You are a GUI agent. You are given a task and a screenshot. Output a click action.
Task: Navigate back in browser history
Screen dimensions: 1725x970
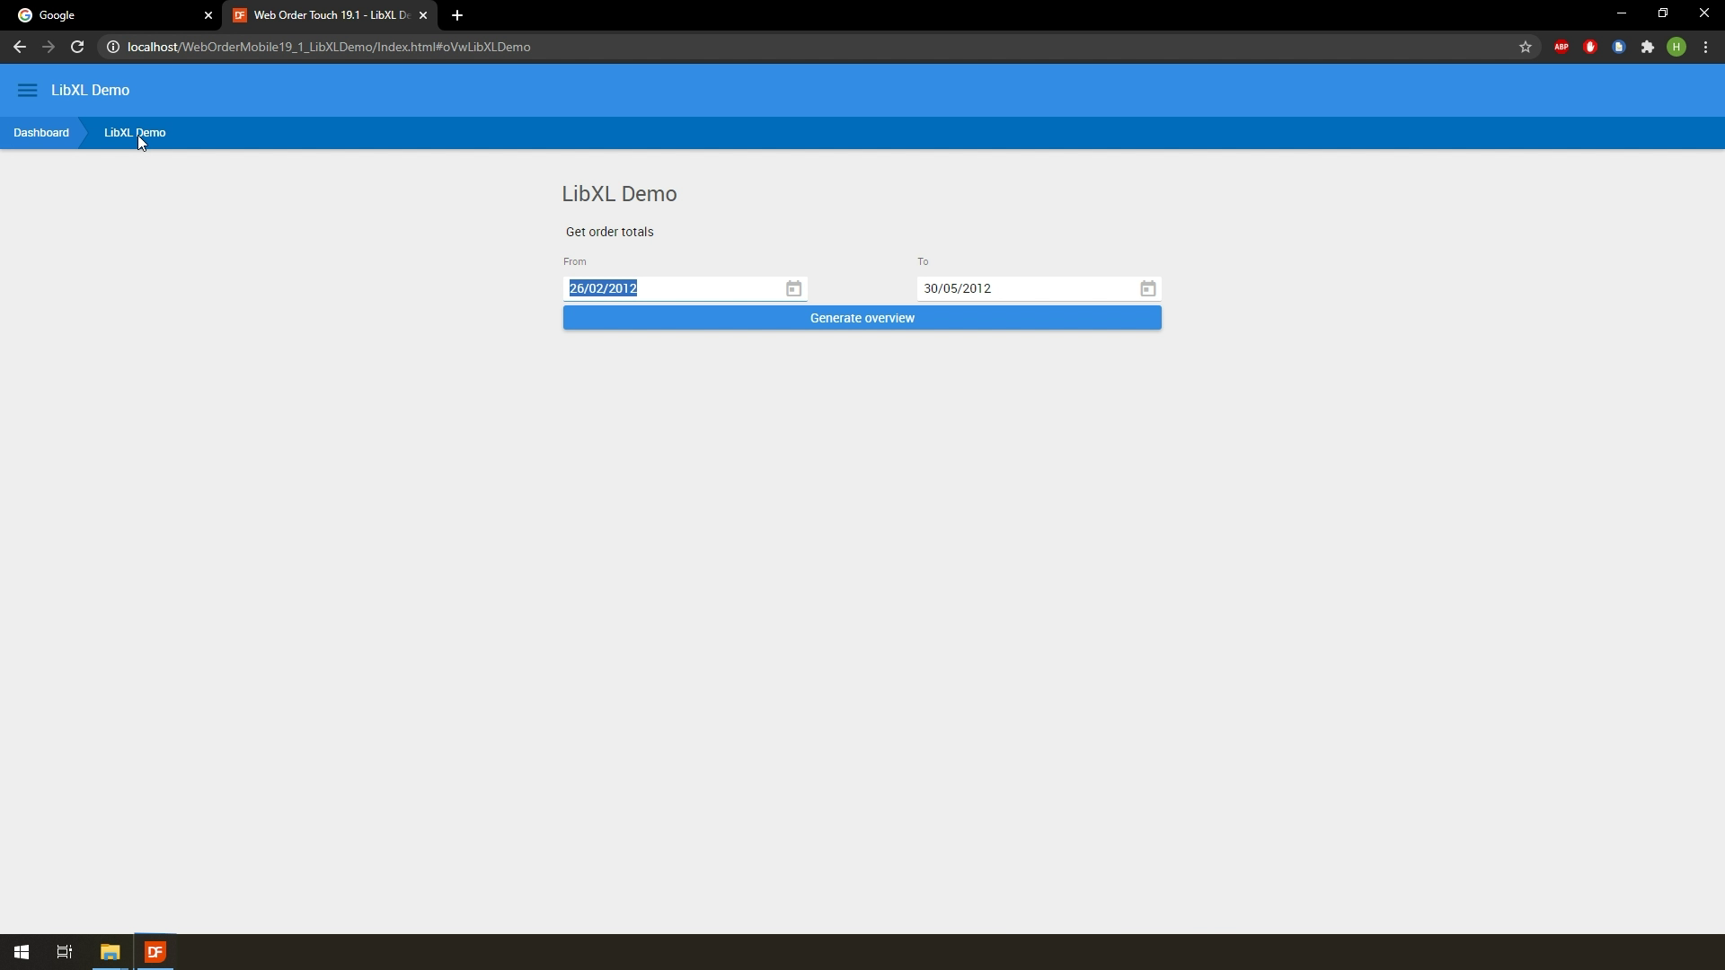20,47
